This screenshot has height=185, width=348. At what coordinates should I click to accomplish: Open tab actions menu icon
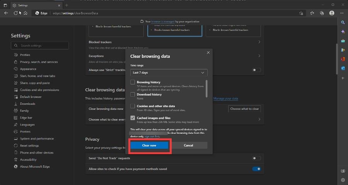[5, 5]
